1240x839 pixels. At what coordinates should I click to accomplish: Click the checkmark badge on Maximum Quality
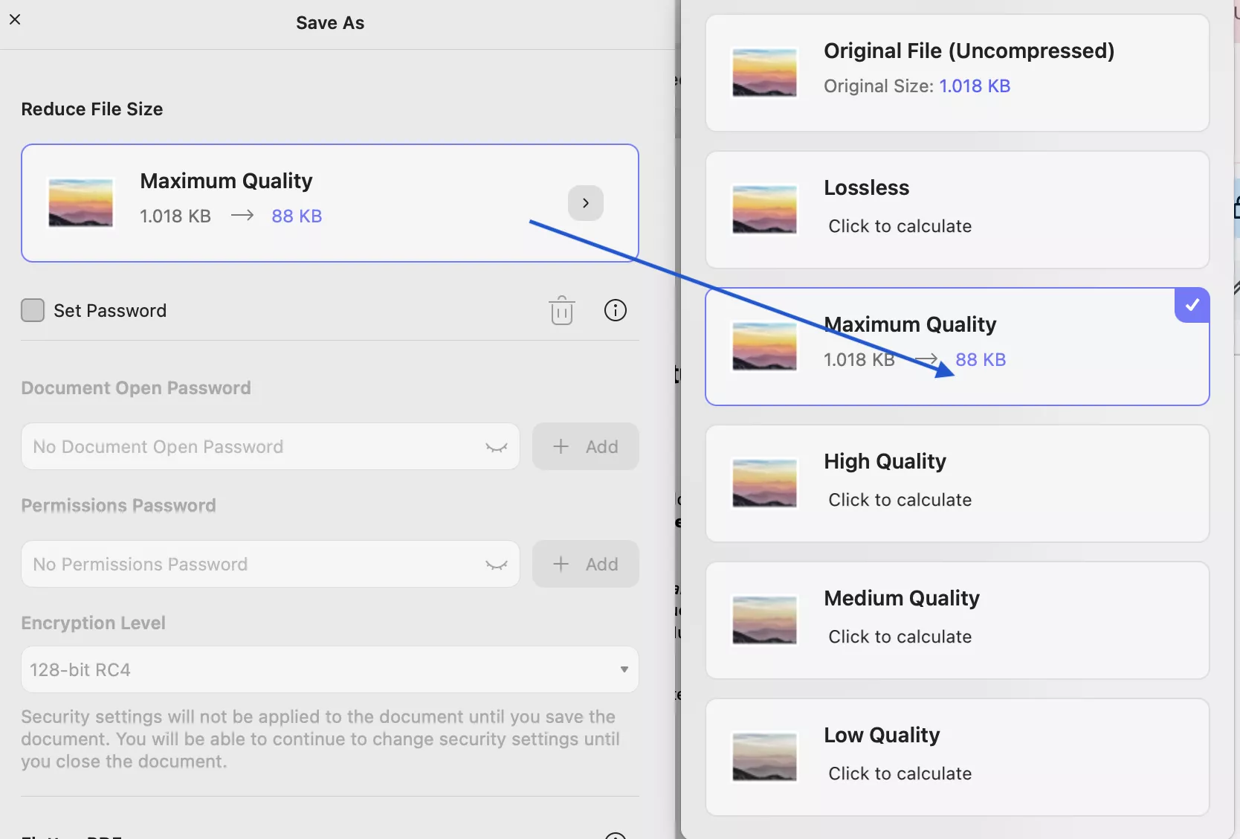coord(1191,305)
